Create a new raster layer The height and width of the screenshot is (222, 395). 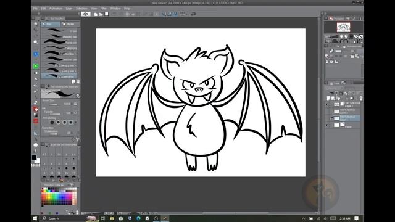point(329,98)
